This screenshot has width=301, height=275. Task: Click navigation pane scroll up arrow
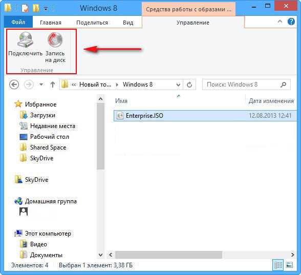(x=100, y=99)
